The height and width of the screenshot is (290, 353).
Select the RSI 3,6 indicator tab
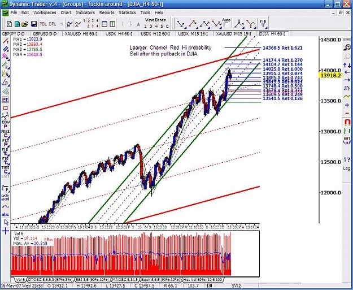point(93,280)
